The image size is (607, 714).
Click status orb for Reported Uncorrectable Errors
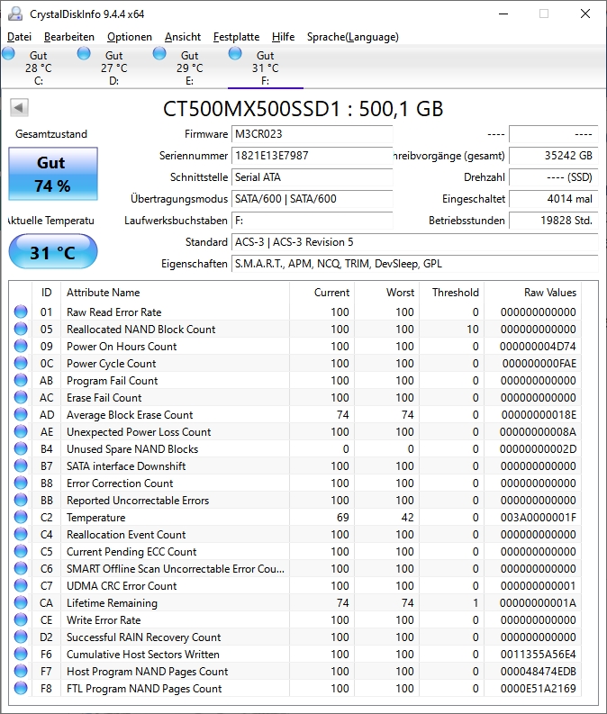pyautogui.click(x=21, y=500)
